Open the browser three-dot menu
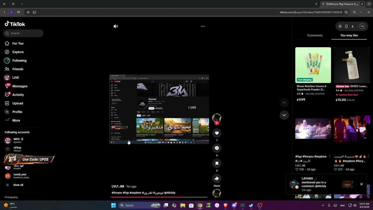 click(4, 12)
